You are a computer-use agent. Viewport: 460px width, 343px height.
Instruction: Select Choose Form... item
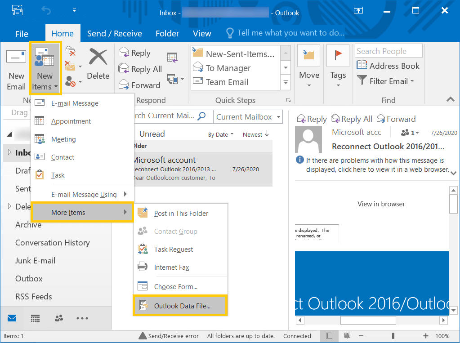pyautogui.click(x=181, y=286)
